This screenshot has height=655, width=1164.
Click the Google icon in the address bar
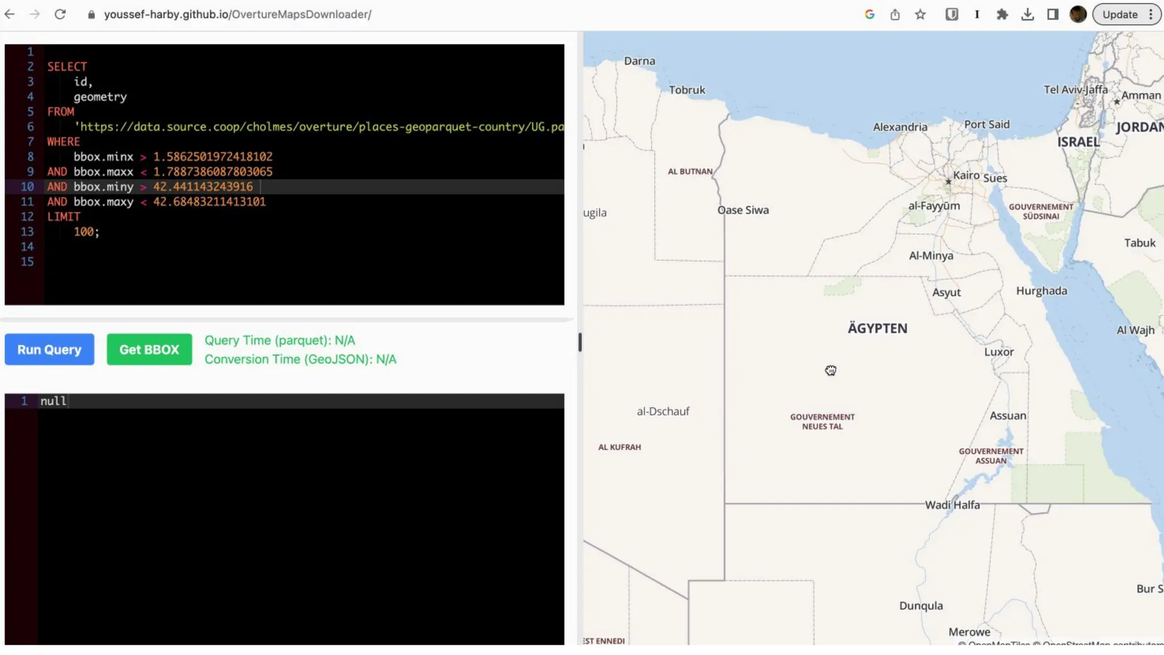coord(869,14)
